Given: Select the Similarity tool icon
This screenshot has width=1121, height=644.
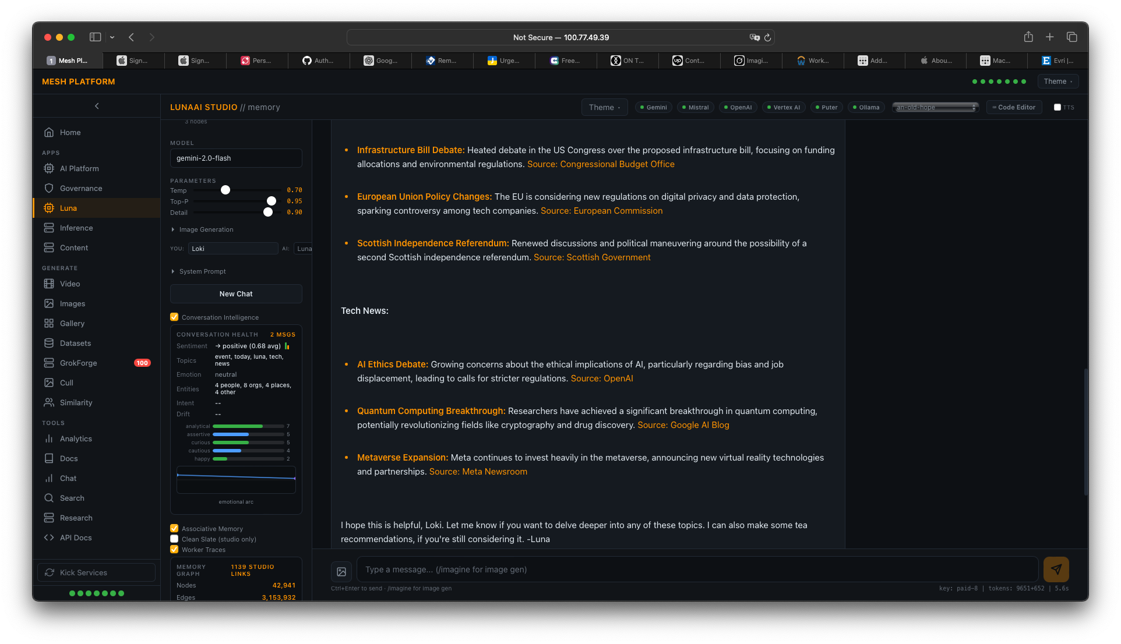Looking at the screenshot, I should coord(50,402).
